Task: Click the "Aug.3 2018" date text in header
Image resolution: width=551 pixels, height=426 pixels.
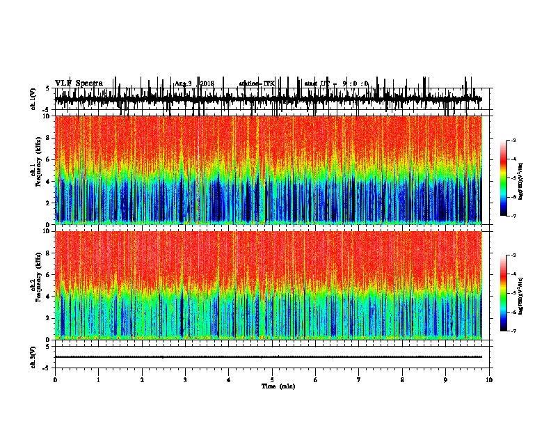Action: click(194, 84)
